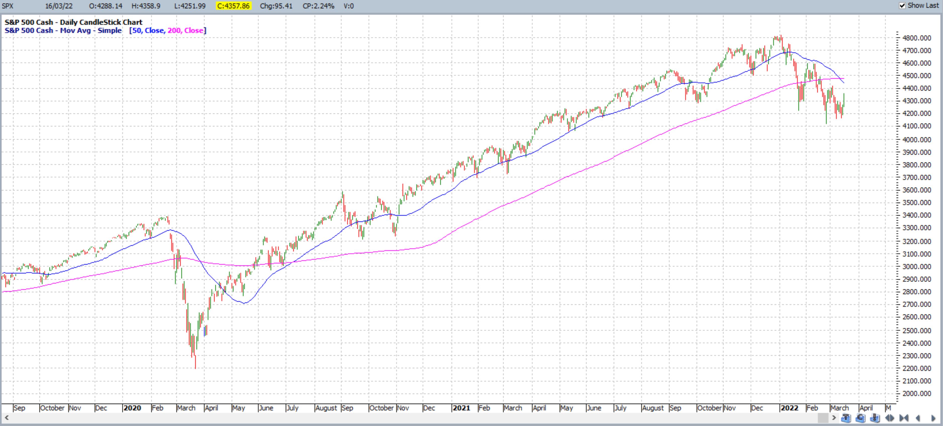Compress chart with inward-pointing arrows icon

click(x=904, y=418)
